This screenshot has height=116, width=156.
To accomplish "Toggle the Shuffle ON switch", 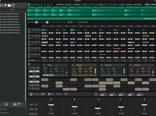I will tap(66, 94).
